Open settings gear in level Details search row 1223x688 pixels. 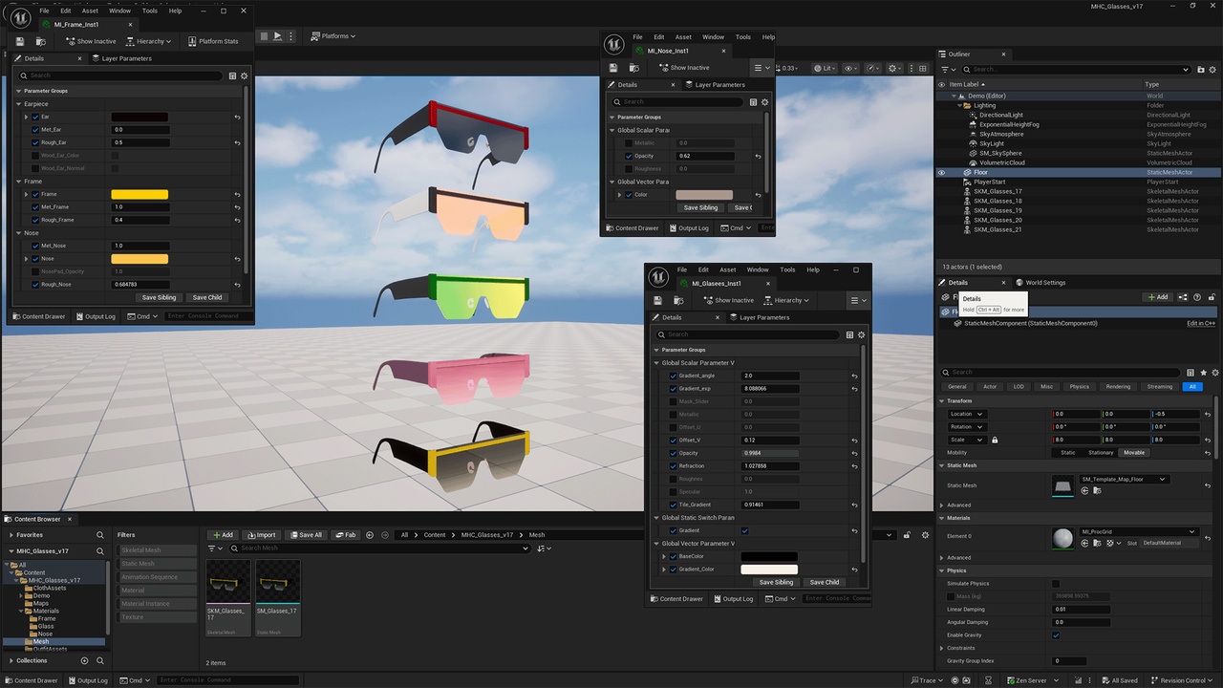tap(1214, 373)
